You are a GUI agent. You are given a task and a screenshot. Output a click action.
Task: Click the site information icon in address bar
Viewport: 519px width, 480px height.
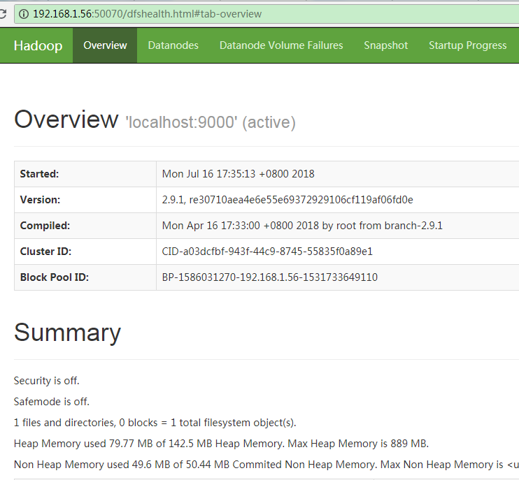[x=24, y=14]
